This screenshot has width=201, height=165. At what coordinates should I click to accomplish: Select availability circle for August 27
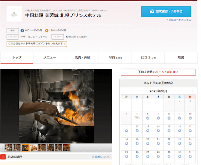tap(148, 156)
